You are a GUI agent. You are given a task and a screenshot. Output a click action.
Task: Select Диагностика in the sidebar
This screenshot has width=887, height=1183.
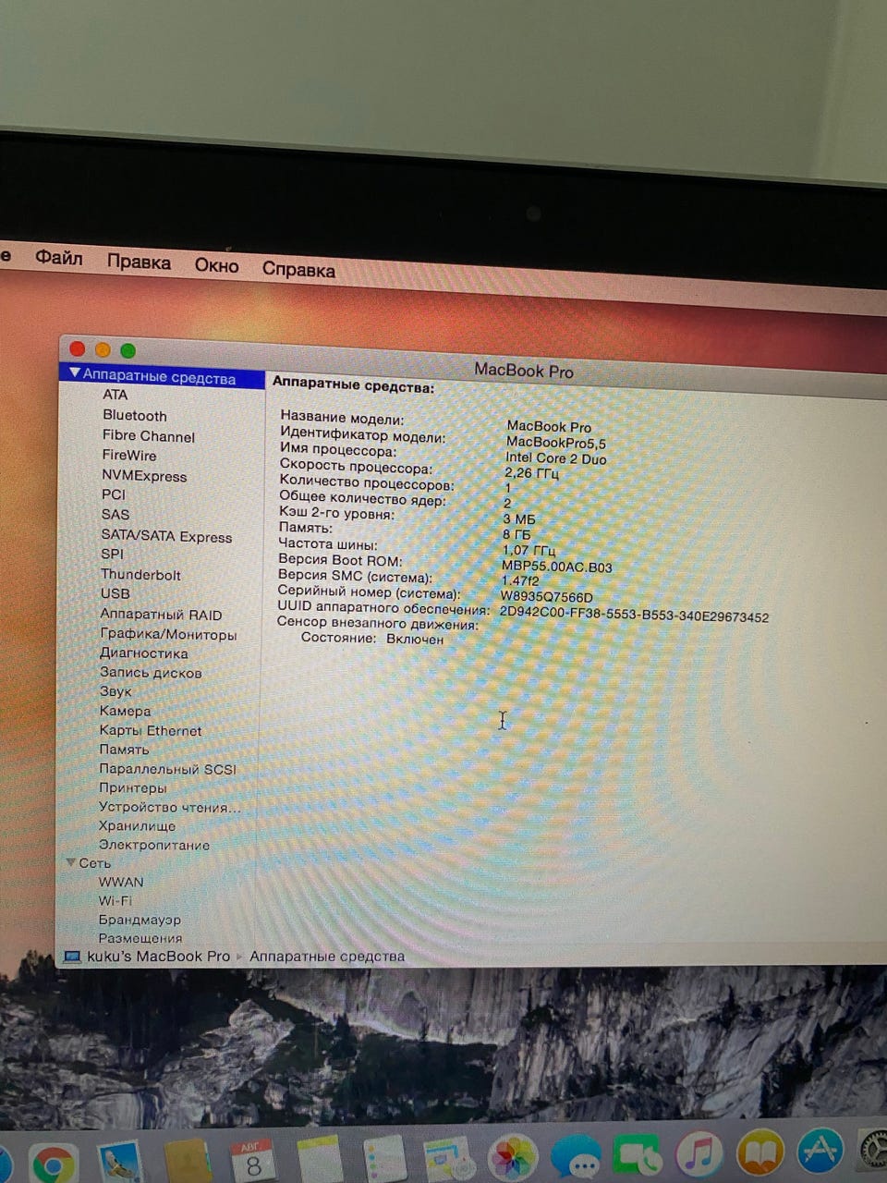[143, 653]
